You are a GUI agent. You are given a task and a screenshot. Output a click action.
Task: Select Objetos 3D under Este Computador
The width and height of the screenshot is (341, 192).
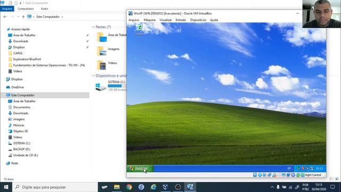coord(20,131)
